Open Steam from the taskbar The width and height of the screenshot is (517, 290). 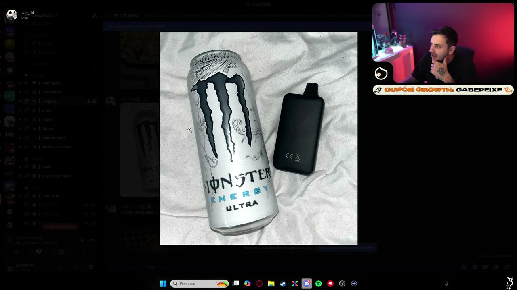point(283,284)
